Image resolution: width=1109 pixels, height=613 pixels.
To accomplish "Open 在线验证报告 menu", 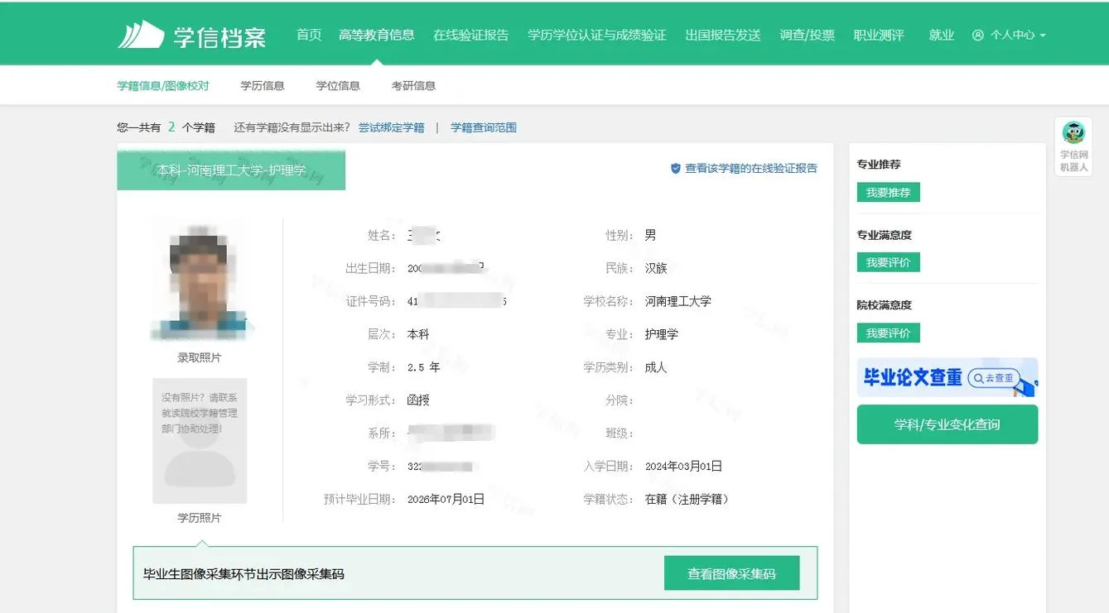I will [471, 36].
